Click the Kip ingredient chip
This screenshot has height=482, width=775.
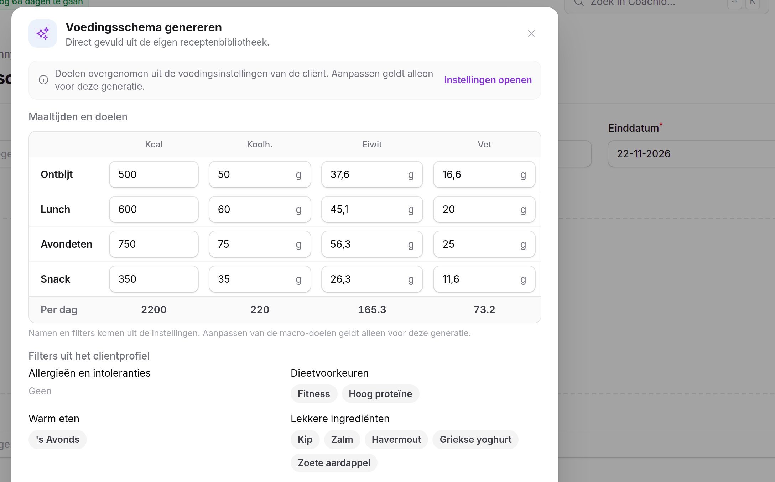point(305,440)
